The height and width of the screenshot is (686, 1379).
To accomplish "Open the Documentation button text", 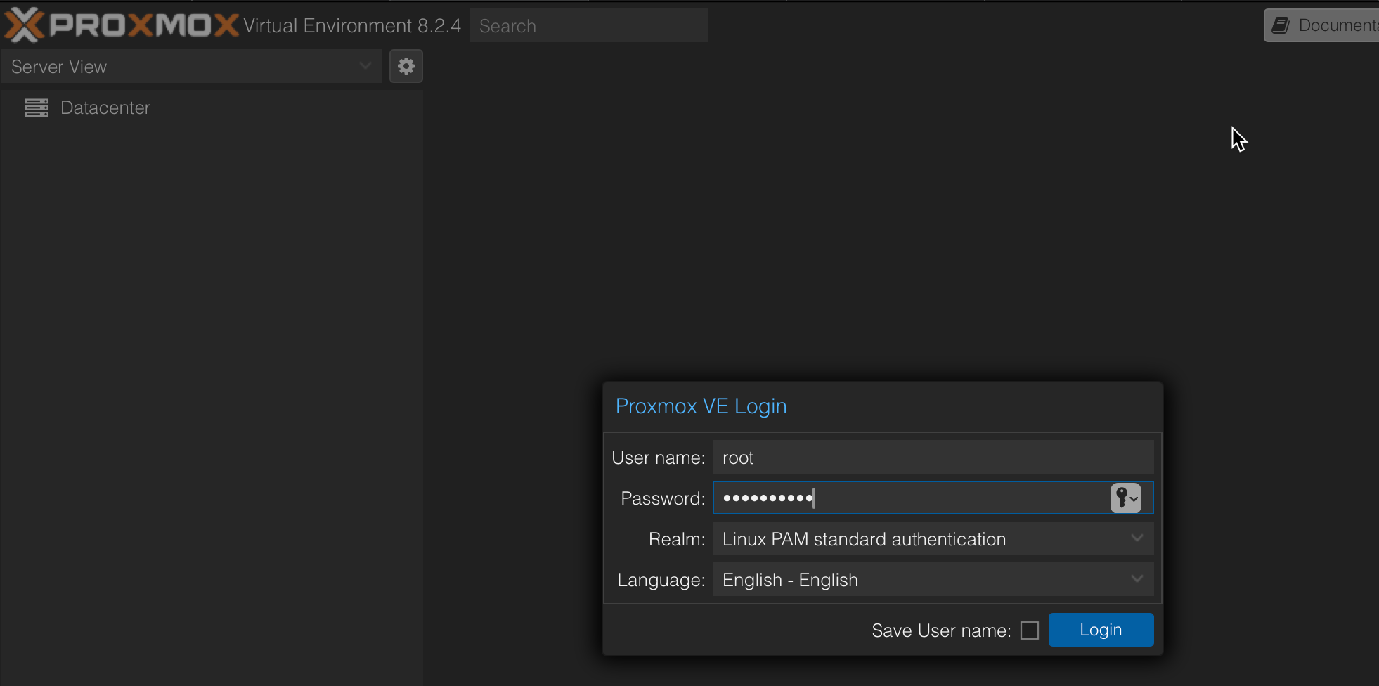I will 1337,26.
